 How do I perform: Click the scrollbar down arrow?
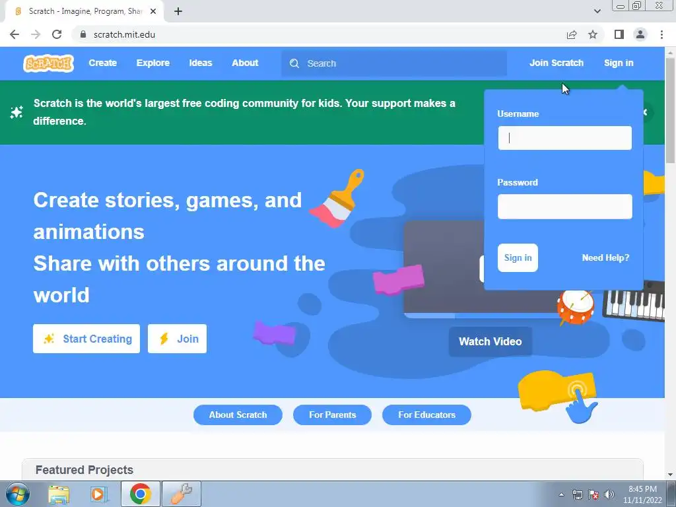[670, 474]
